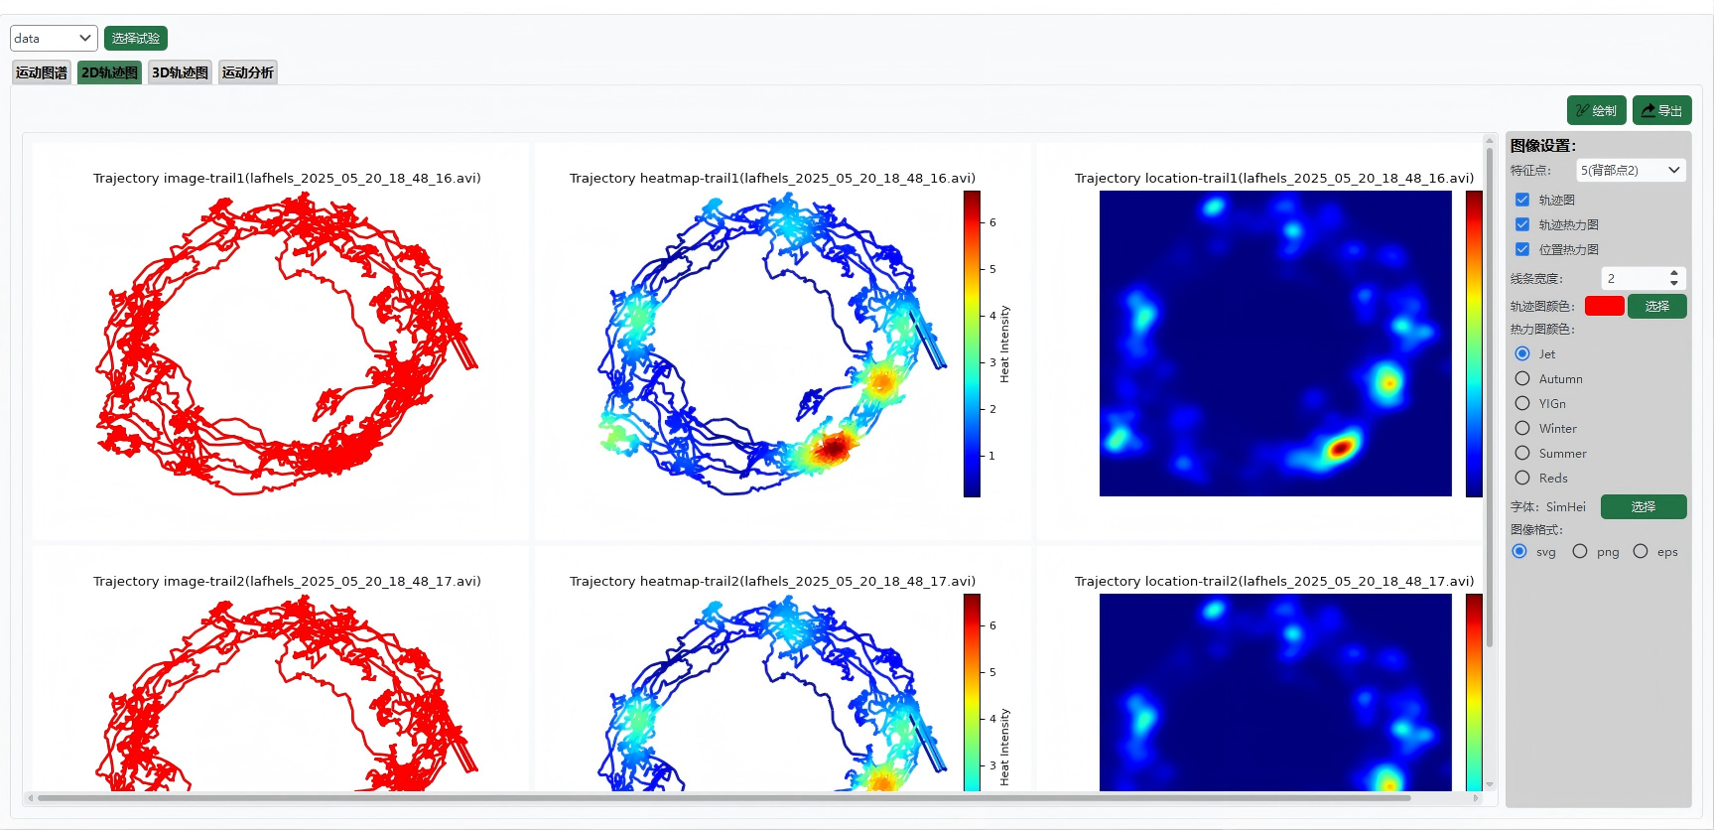Select png image format
The height and width of the screenshot is (831, 1715).
pyautogui.click(x=1580, y=551)
